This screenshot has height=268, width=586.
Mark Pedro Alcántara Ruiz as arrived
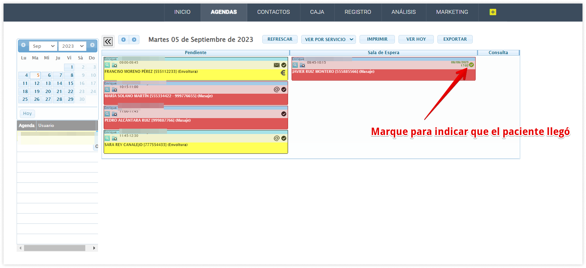coord(284,114)
